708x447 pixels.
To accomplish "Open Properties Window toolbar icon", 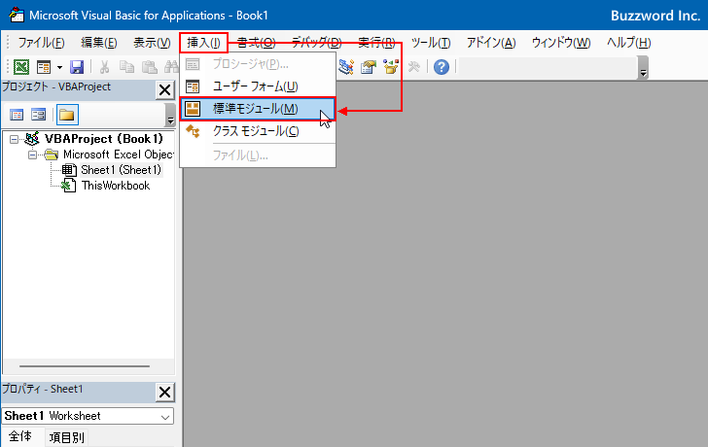I will 369,67.
